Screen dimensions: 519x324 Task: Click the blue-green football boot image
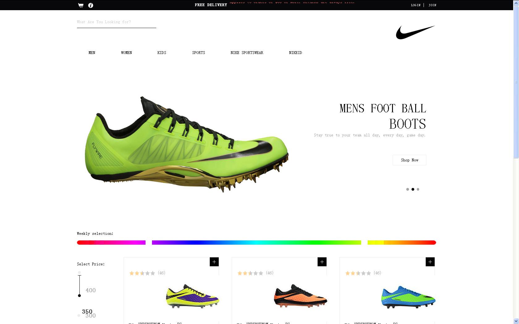click(x=408, y=297)
